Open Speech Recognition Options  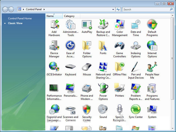(x=120, y=113)
